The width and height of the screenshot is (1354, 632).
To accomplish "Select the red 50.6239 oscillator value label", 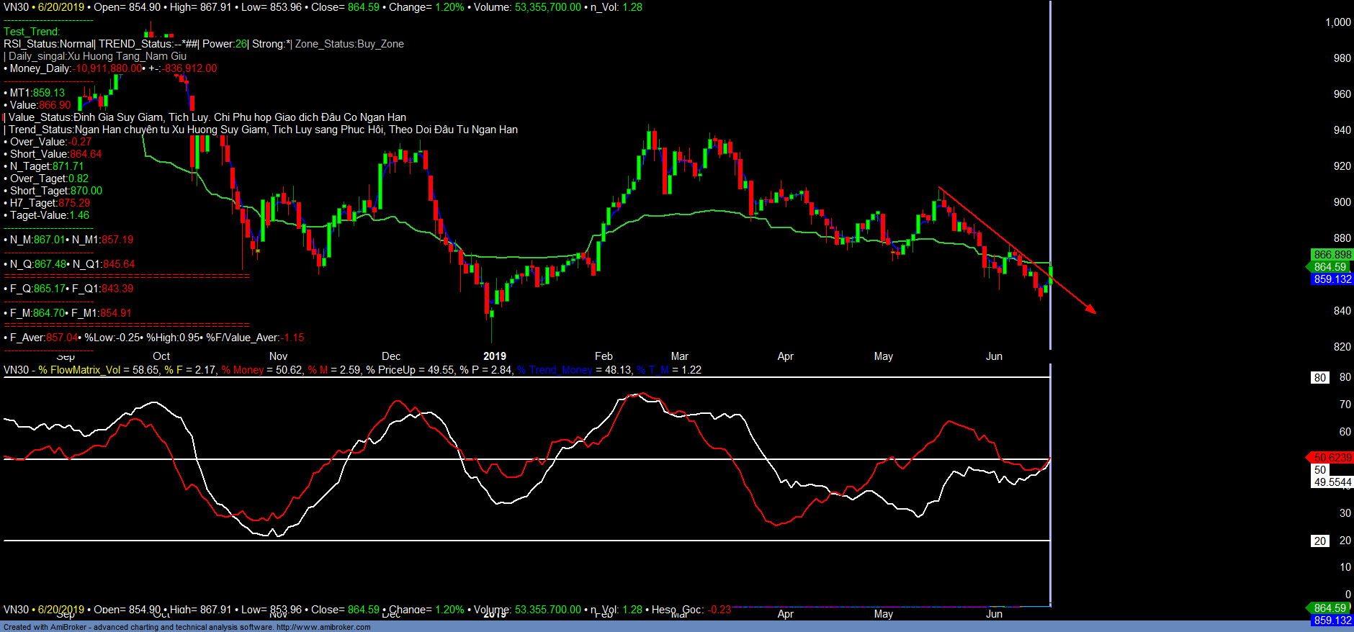I will (1332, 458).
